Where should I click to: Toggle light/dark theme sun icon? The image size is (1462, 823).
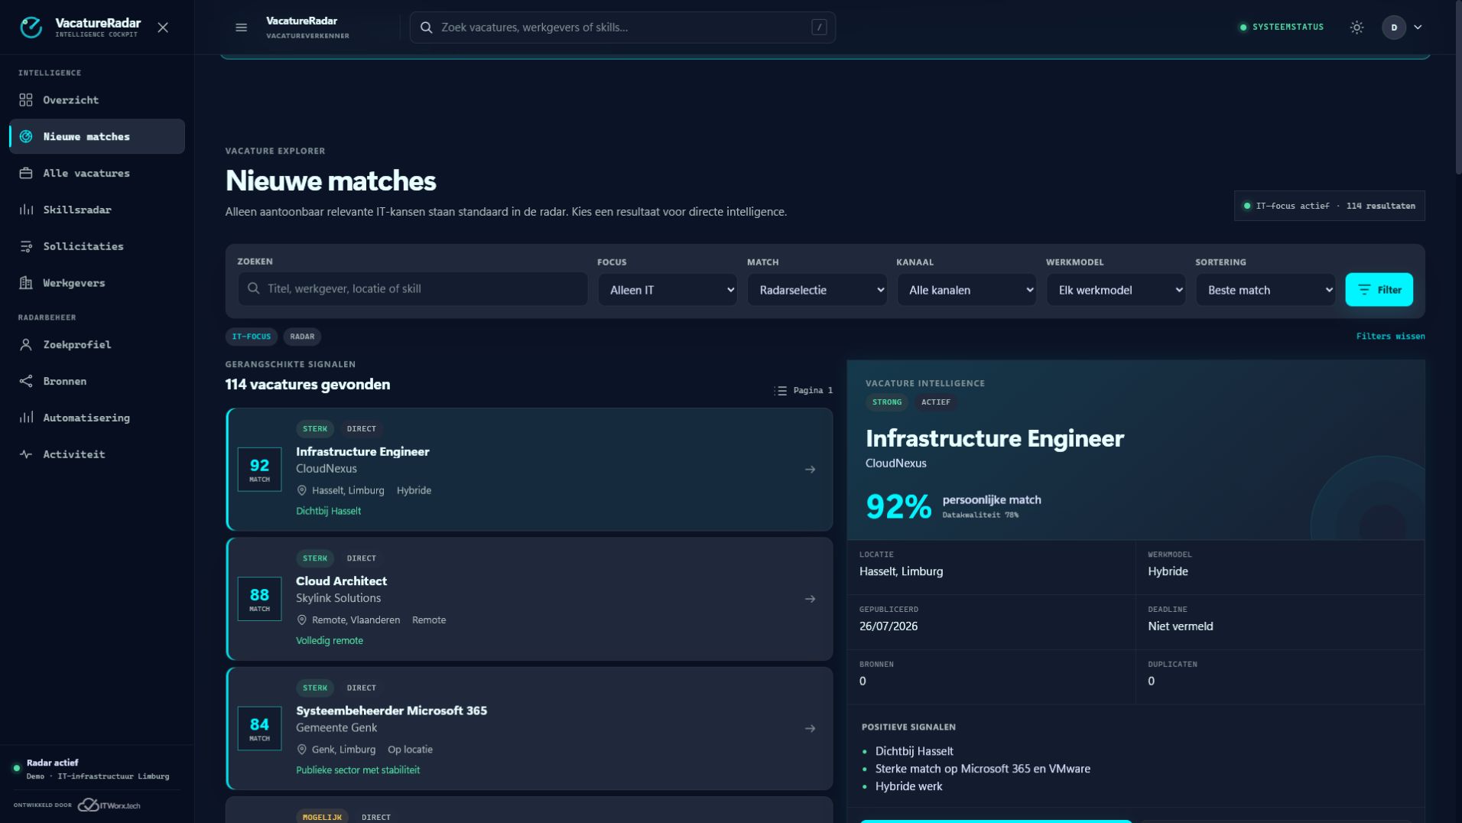[1356, 28]
